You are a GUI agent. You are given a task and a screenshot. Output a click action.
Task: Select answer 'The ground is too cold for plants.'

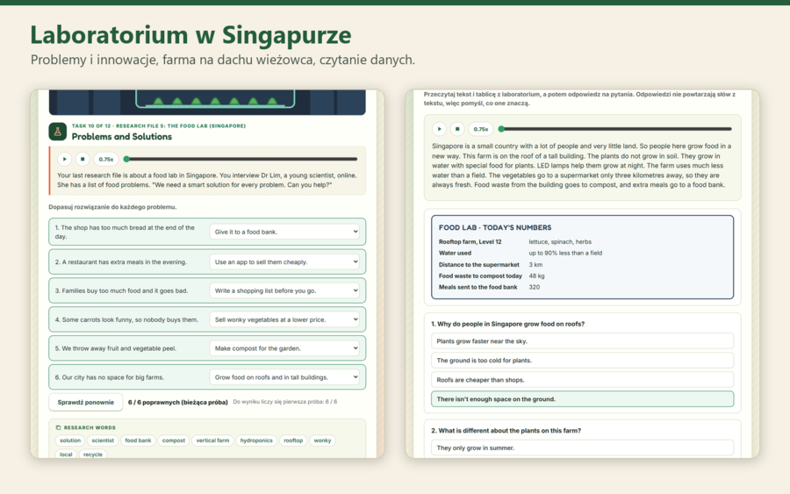point(583,361)
